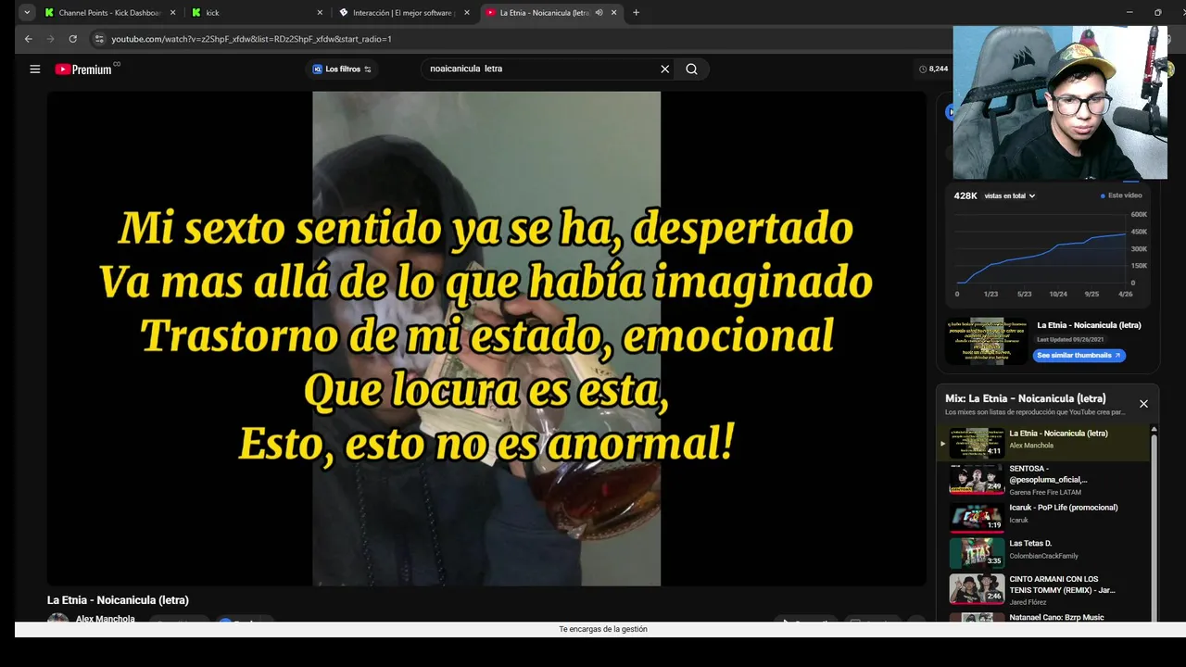
Task: Click the main video player
Action: click(x=486, y=338)
